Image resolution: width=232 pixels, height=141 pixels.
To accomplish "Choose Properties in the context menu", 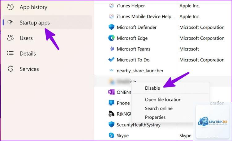I will point(155,117).
